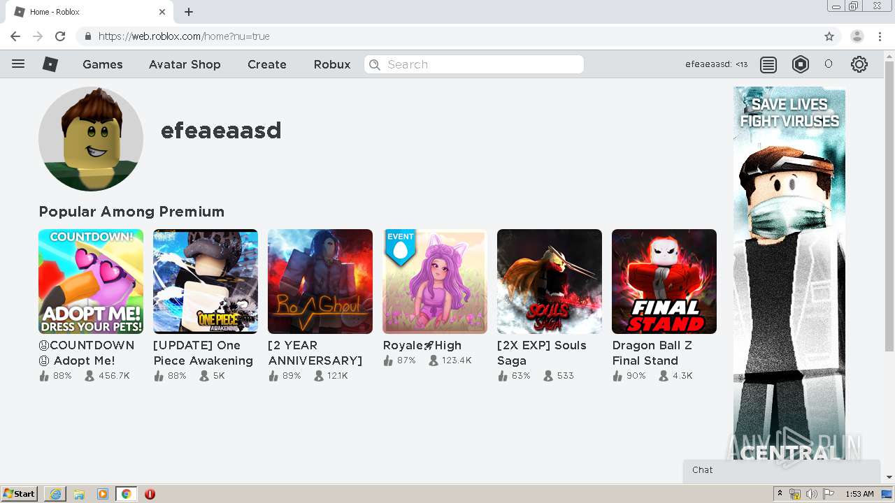Open a new browser tab
Viewport: 895px width, 503px height.
pyautogui.click(x=189, y=12)
